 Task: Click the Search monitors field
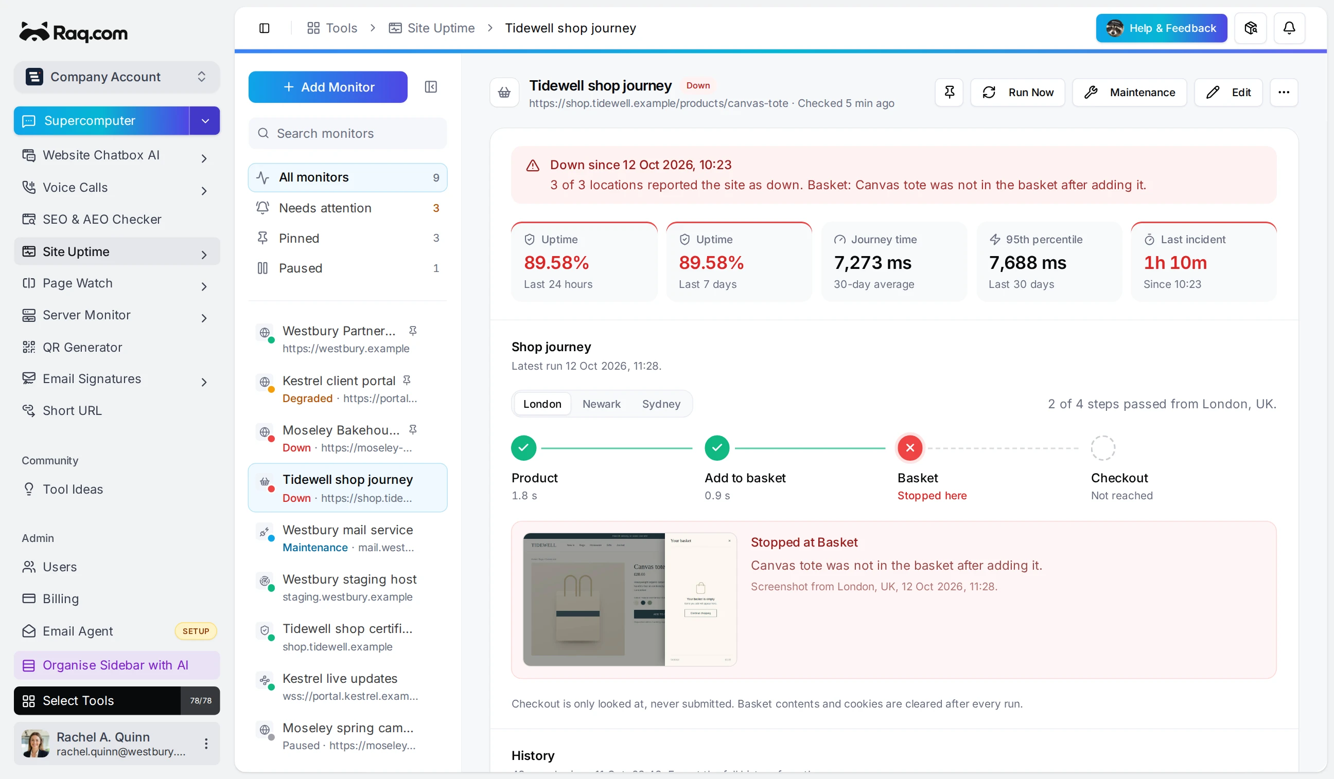pyautogui.click(x=348, y=133)
